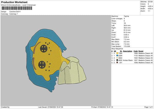Image resolution: width=154 pixels, height=109 pixels.
Task: Click the blue 6294 thread color swatch
Action: pyautogui.click(x=117, y=56)
